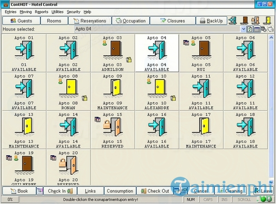This screenshot has width=276, height=204.
Task: Open the Security menu
Action: [x=74, y=12]
